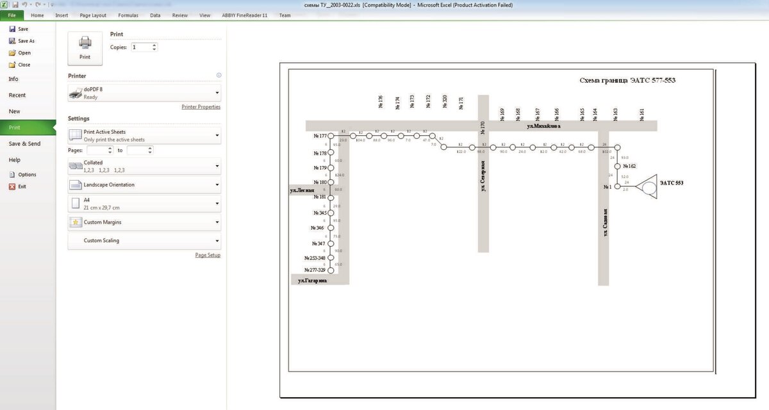
Task: Click the spinner arrows of Pages to field
Action: pyautogui.click(x=150, y=150)
